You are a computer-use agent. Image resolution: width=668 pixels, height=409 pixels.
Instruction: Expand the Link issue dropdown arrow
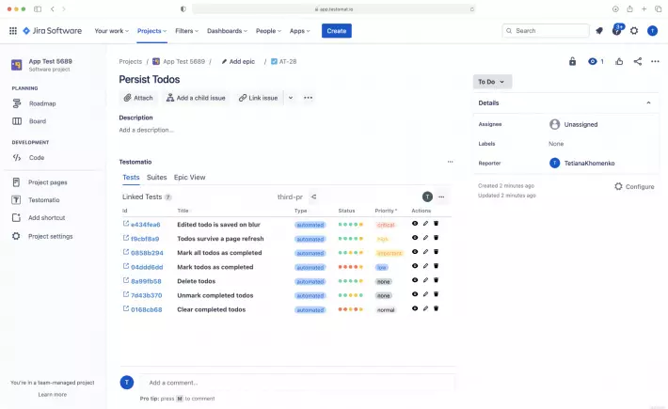(x=290, y=98)
